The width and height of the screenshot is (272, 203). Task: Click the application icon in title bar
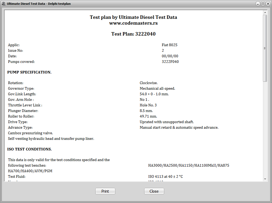[x=4, y=4]
